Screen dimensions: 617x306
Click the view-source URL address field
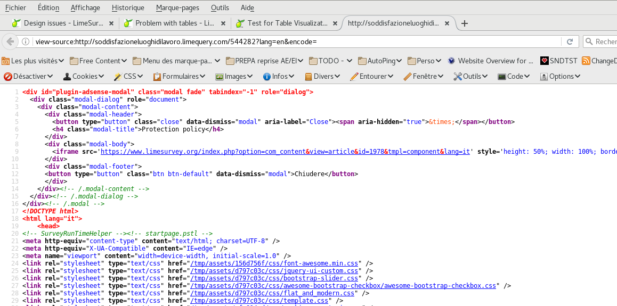(x=293, y=42)
